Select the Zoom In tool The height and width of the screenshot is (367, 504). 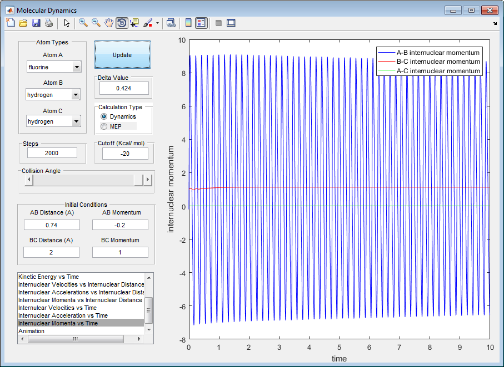83,23
